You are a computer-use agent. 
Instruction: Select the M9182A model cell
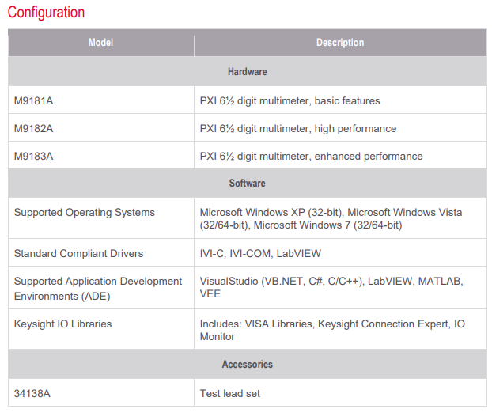(101, 128)
